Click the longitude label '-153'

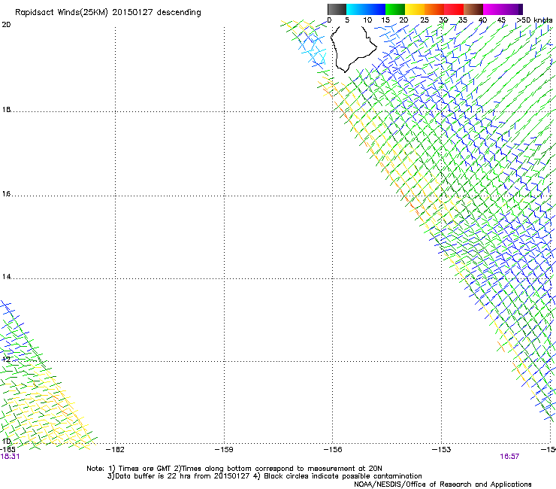pos(442,450)
